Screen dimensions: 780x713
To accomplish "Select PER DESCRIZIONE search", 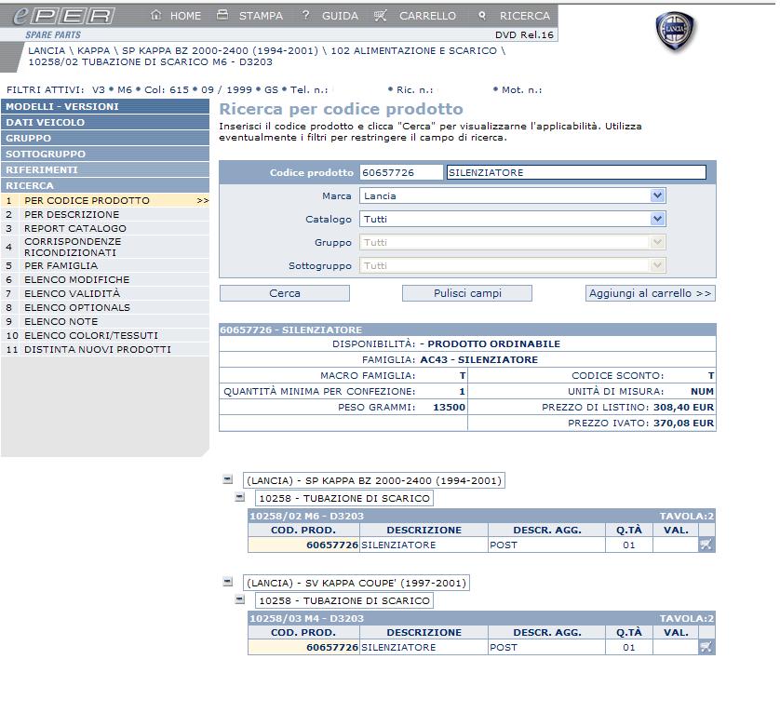I will point(105,214).
